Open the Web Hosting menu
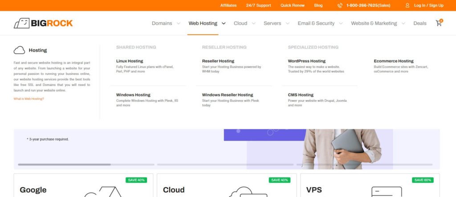Screen dimensions: 456x197 [203, 23]
